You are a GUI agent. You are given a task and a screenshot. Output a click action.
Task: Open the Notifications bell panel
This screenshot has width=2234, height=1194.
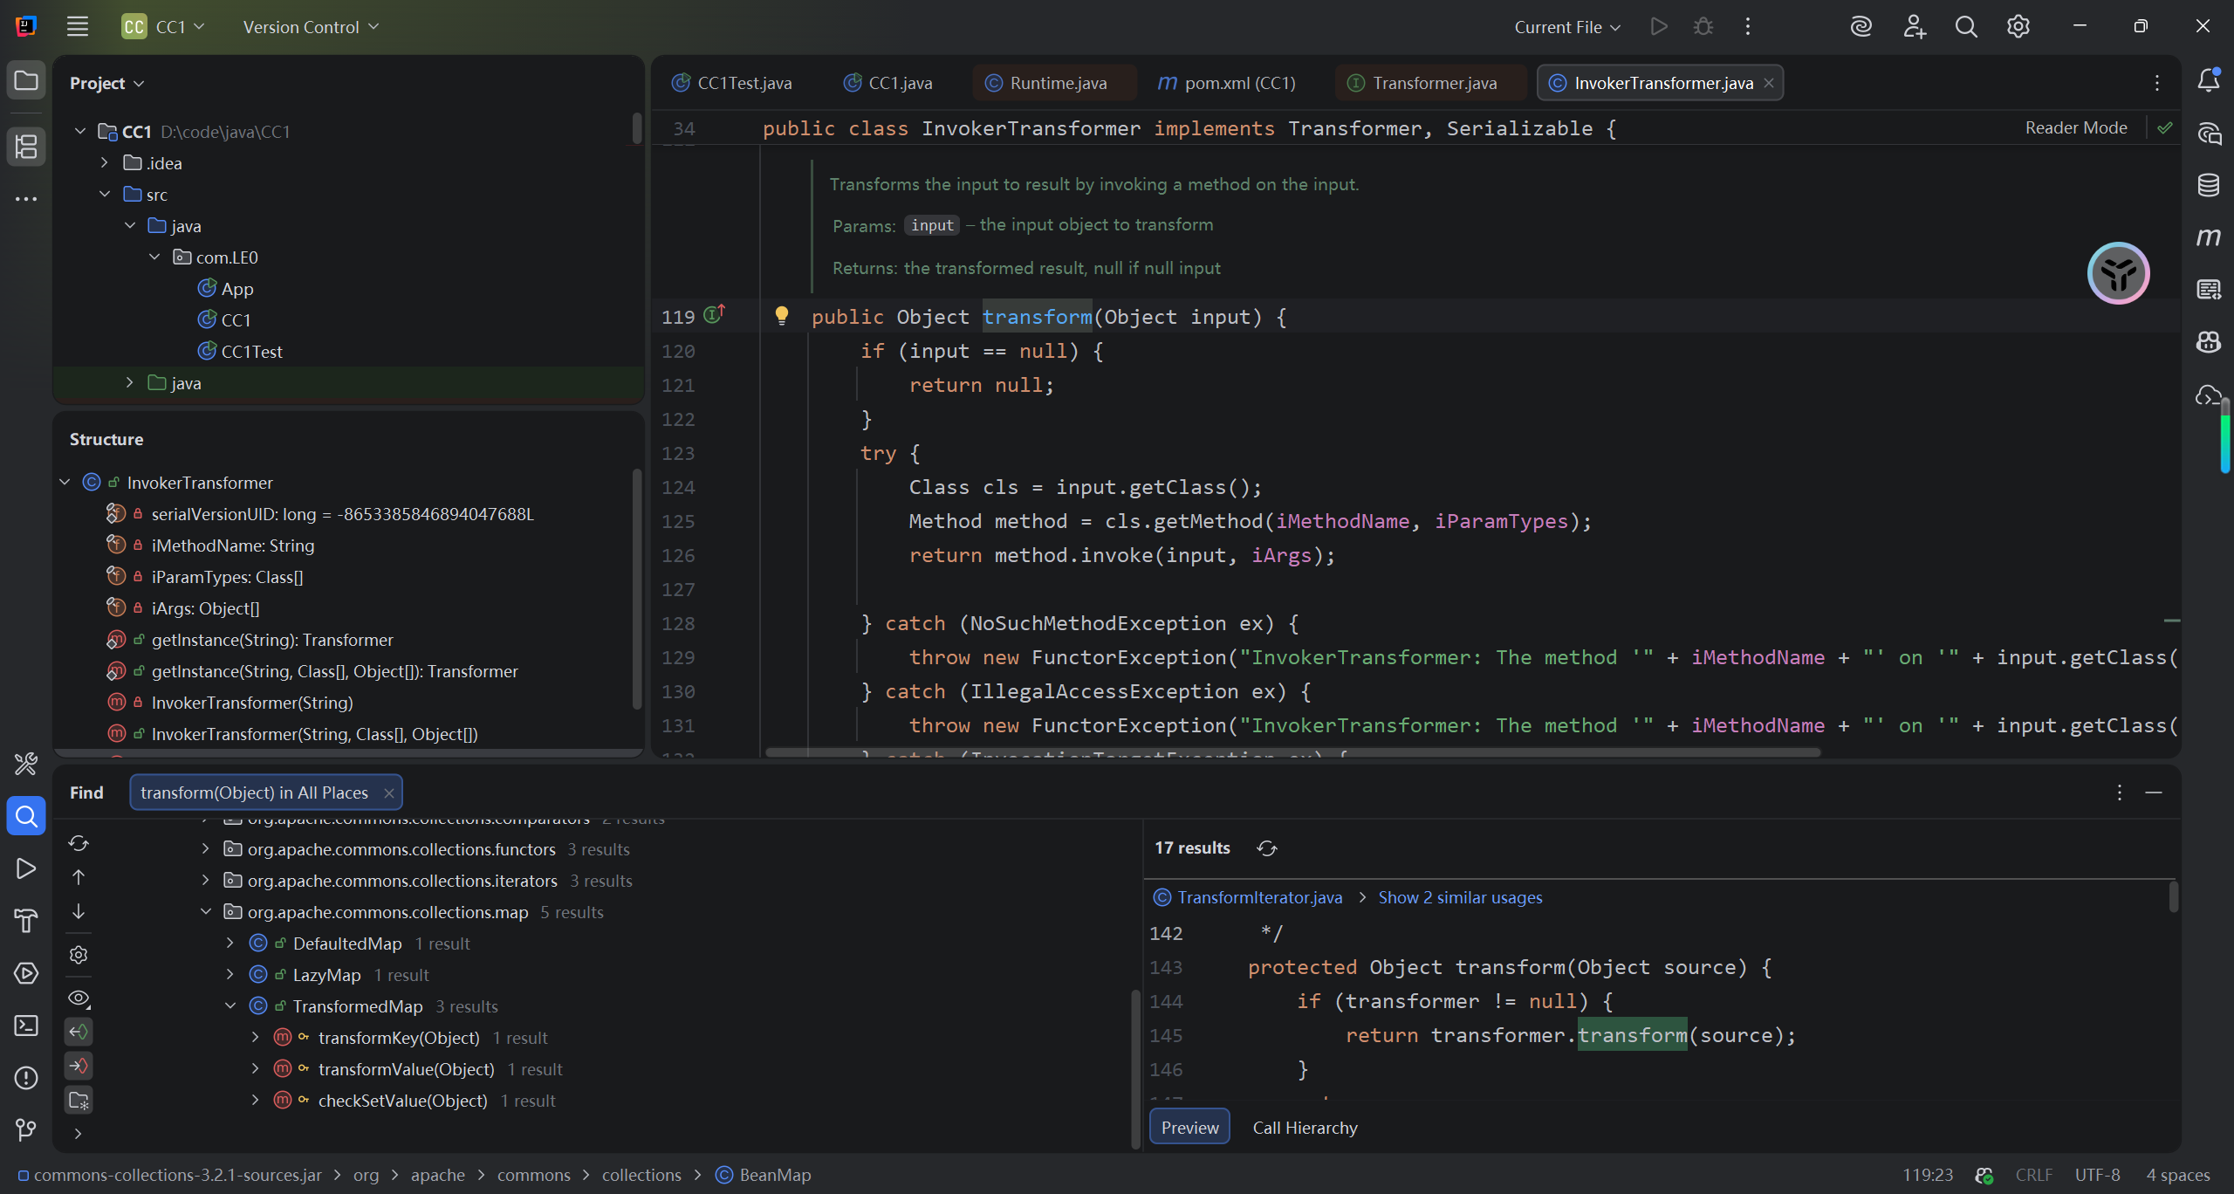click(x=2208, y=80)
